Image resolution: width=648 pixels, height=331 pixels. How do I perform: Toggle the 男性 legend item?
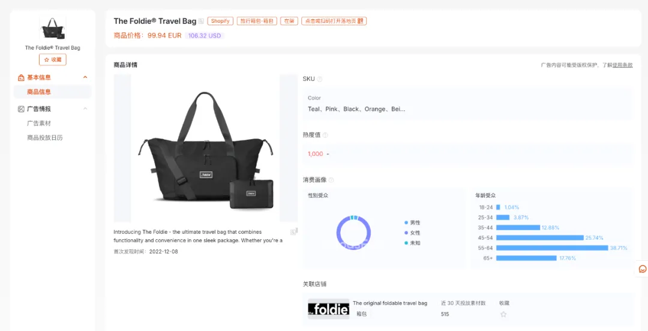point(412,222)
